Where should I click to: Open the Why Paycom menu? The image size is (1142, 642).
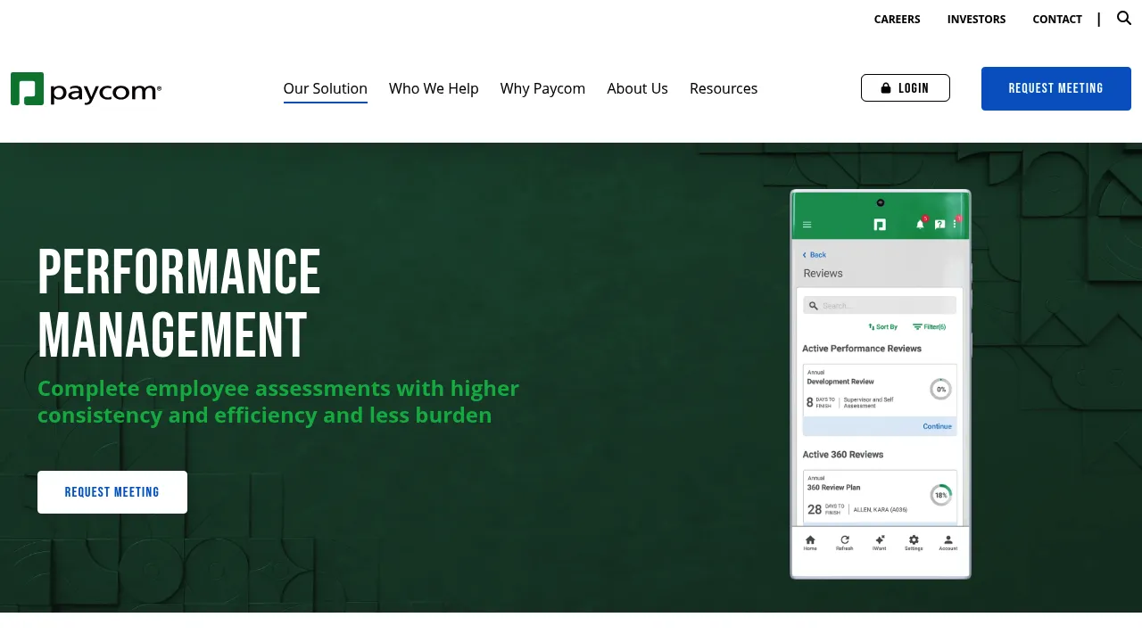[x=542, y=88]
